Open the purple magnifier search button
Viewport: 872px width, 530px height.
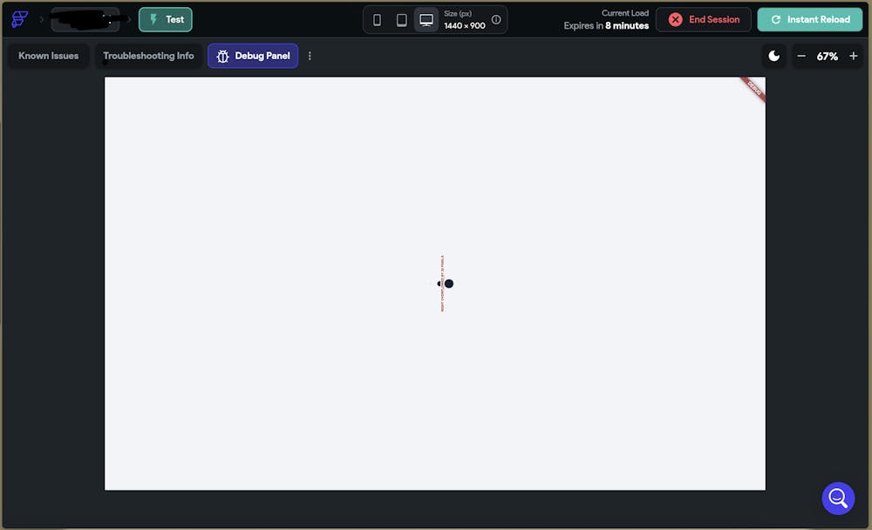pos(838,499)
